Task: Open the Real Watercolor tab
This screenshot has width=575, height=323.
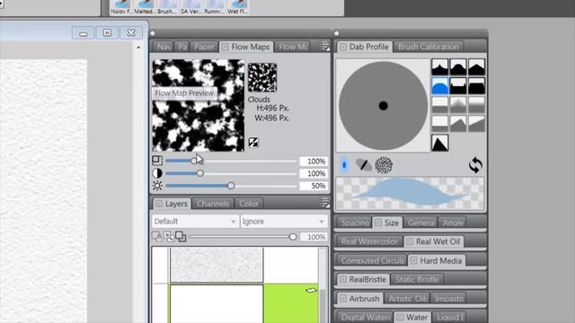Action: tap(369, 241)
